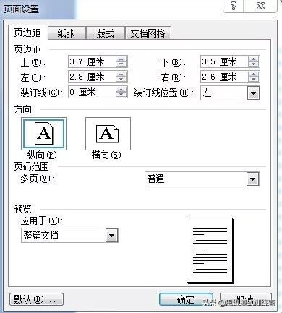
Task: Select the portrait (纵向) orientation icon
Action: coord(43,134)
